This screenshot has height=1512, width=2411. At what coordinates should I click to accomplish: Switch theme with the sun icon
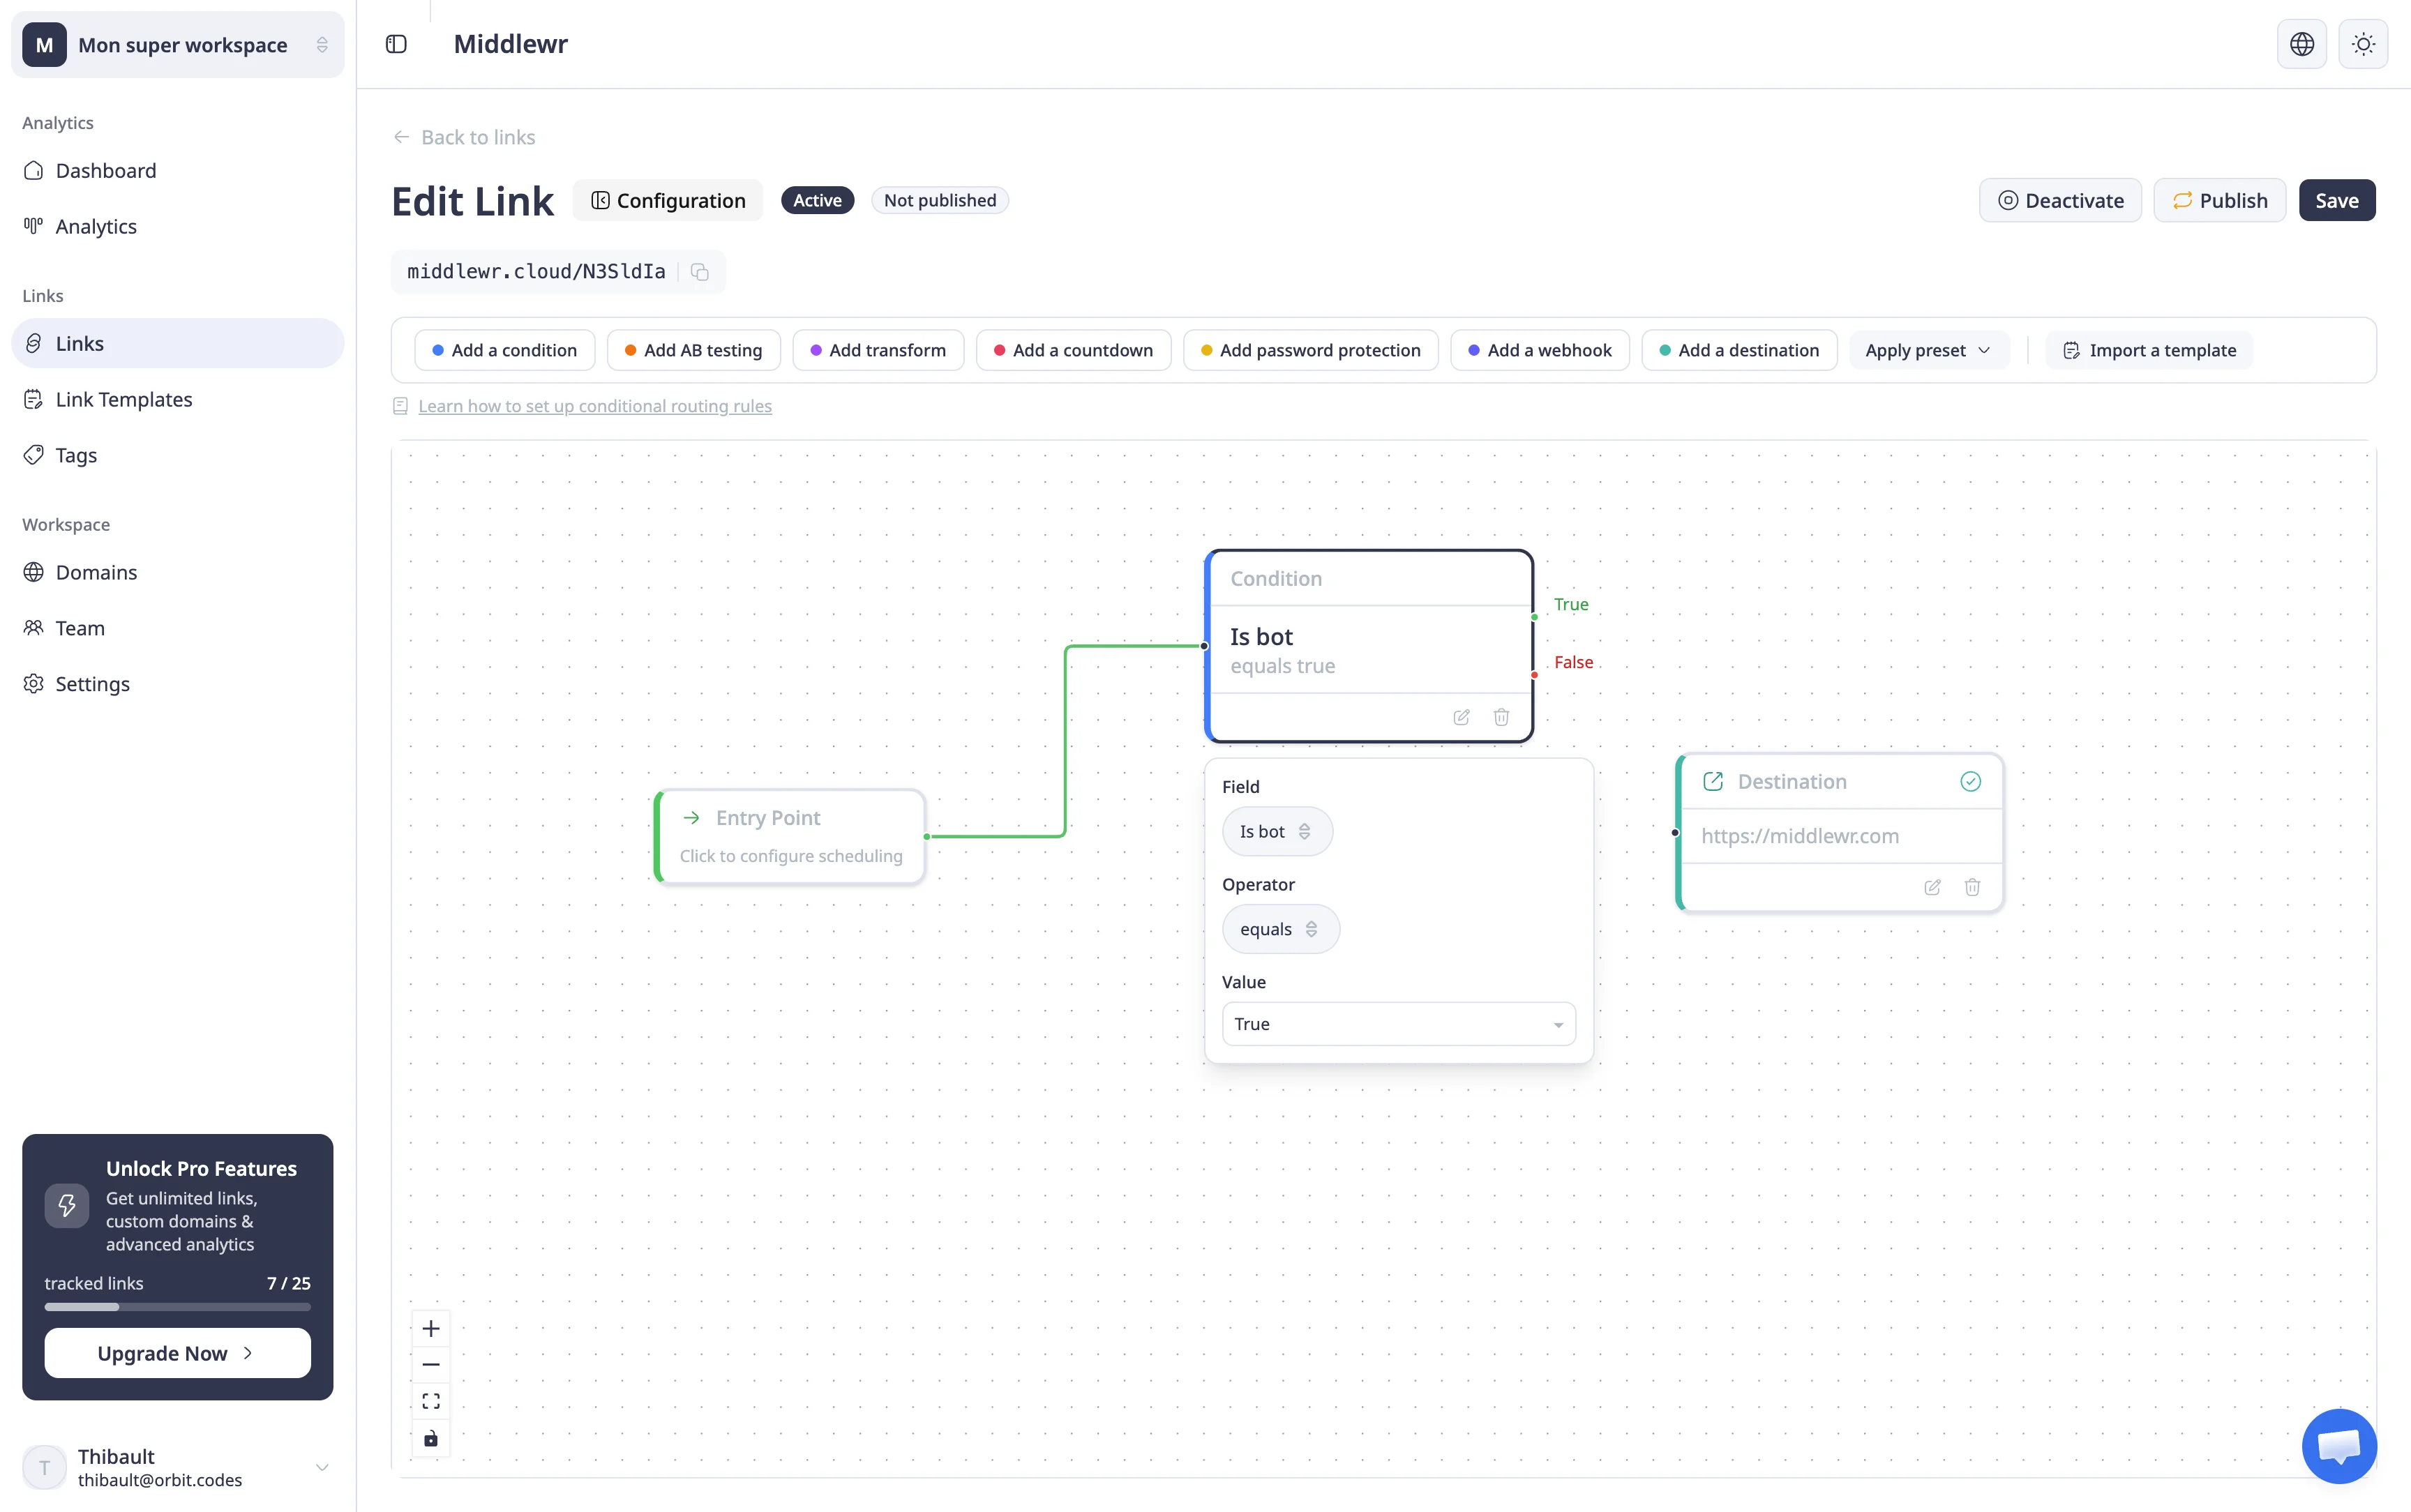2363,44
